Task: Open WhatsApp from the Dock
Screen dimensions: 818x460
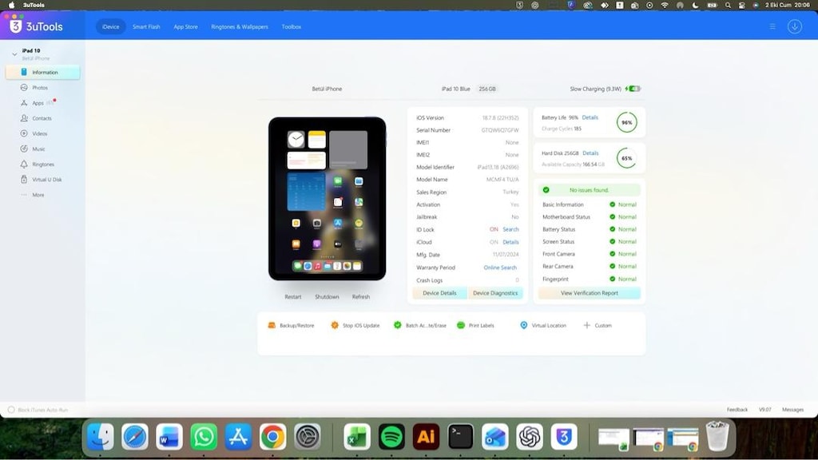Action: point(204,437)
